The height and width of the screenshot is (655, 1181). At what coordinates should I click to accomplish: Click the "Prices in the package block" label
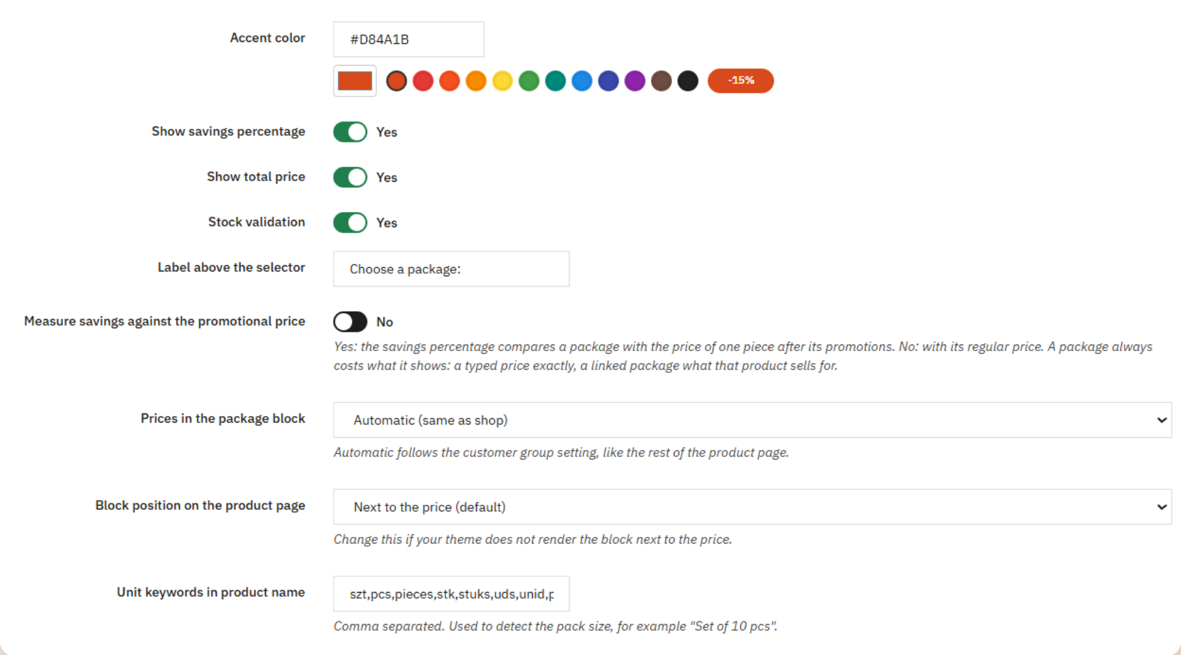(x=223, y=418)
